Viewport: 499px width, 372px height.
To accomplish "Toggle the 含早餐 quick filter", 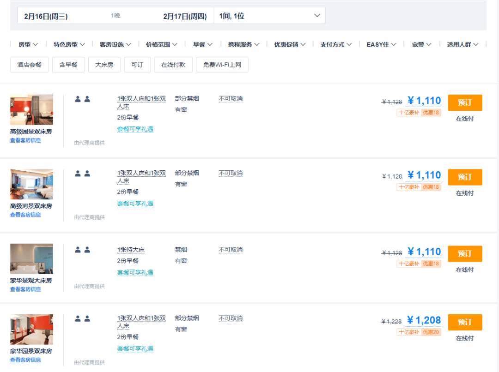I will pos(68,65).
